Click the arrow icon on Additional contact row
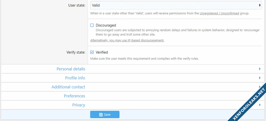This screenshot has height=121, width=266. [260, 87]
